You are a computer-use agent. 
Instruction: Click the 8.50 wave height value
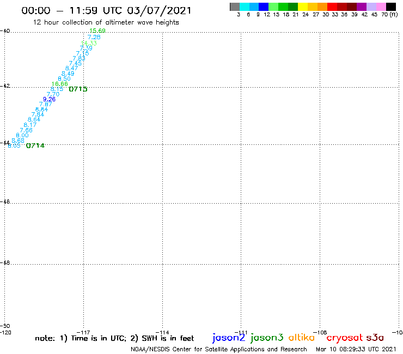tap(64, 78)
